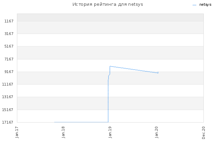Click the 5167 y-axis label

[9, 46]
